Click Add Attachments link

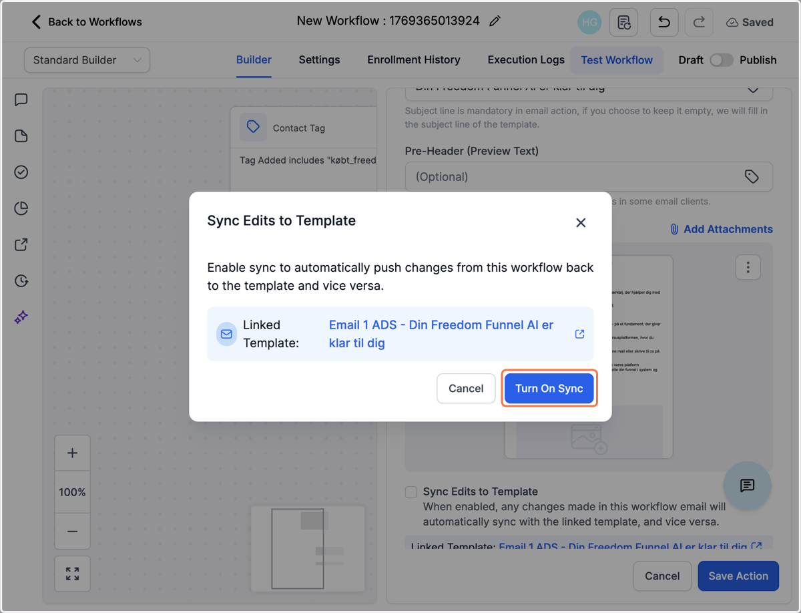click(721, 229)
